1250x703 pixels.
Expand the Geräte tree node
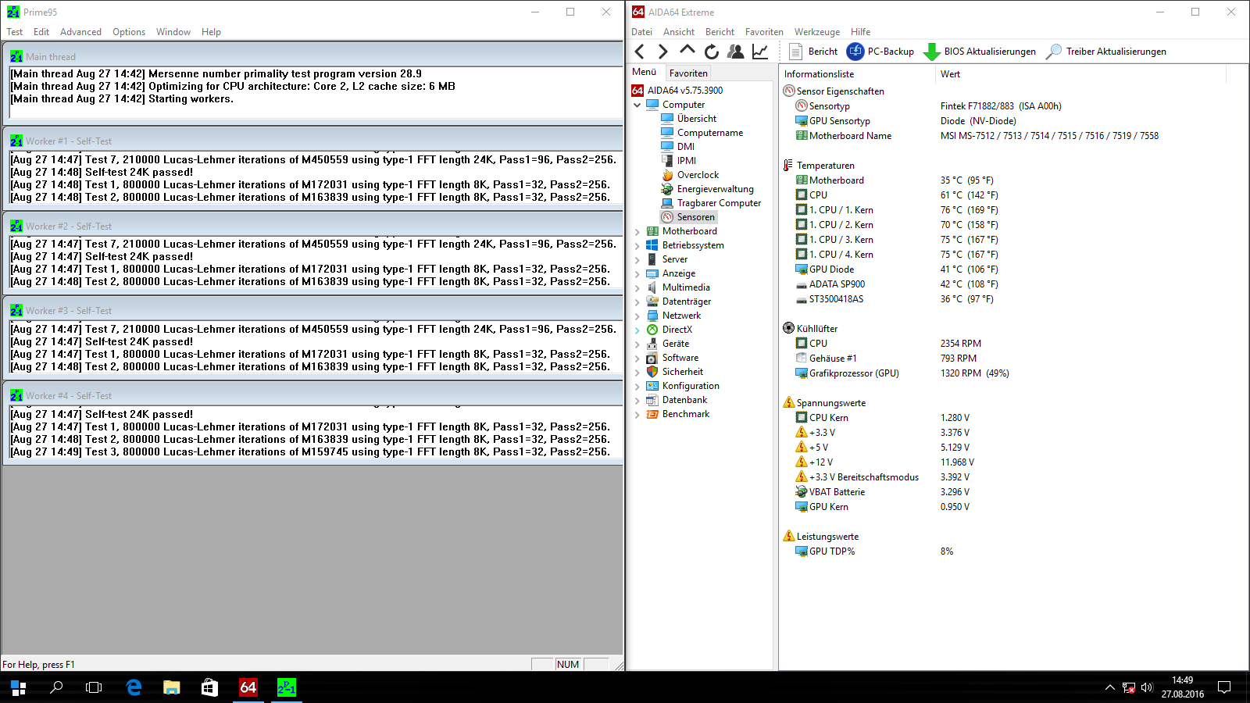[637, 344]
